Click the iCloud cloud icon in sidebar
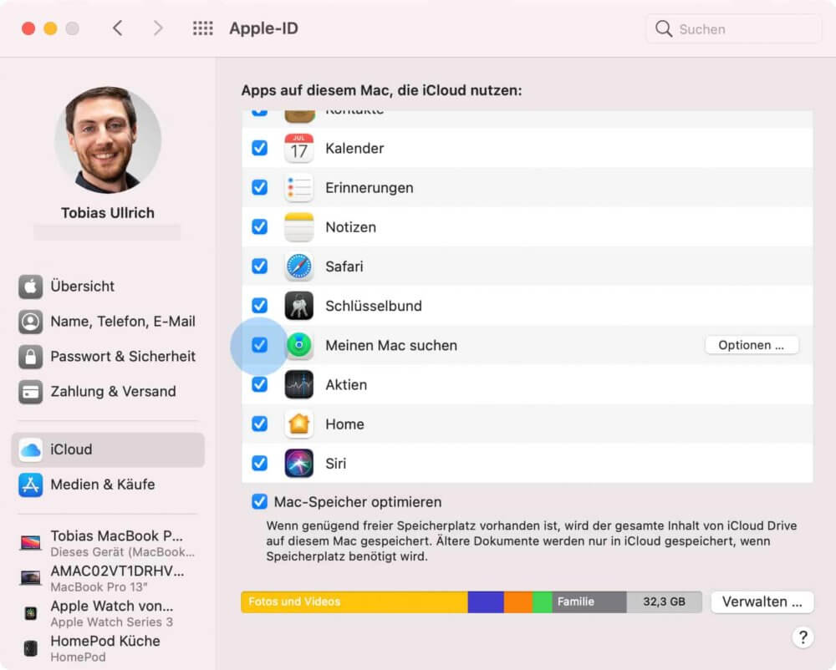836x670 pixels. (x=30, y=450)
